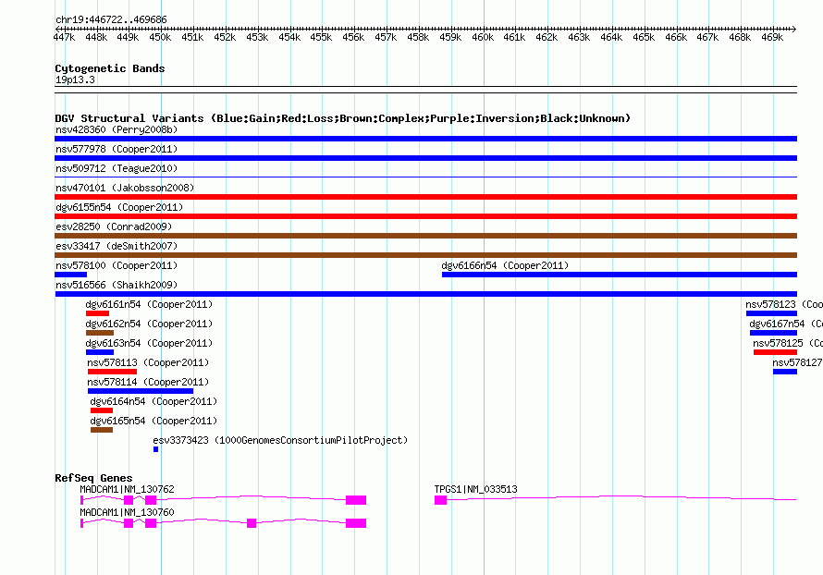This screenshot has width=823, height=575.
Task: Click the nsv578114 (Cooper2011) blue gain bar
Action: [140, 391]
